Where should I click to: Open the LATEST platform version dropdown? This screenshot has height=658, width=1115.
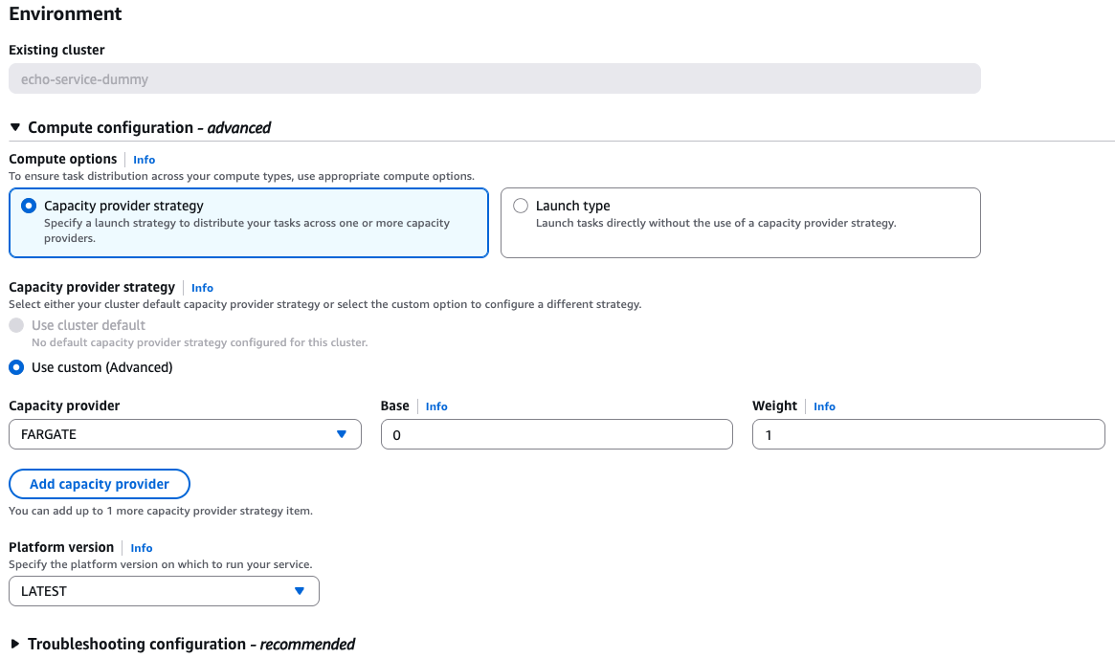tap(153, 591)
